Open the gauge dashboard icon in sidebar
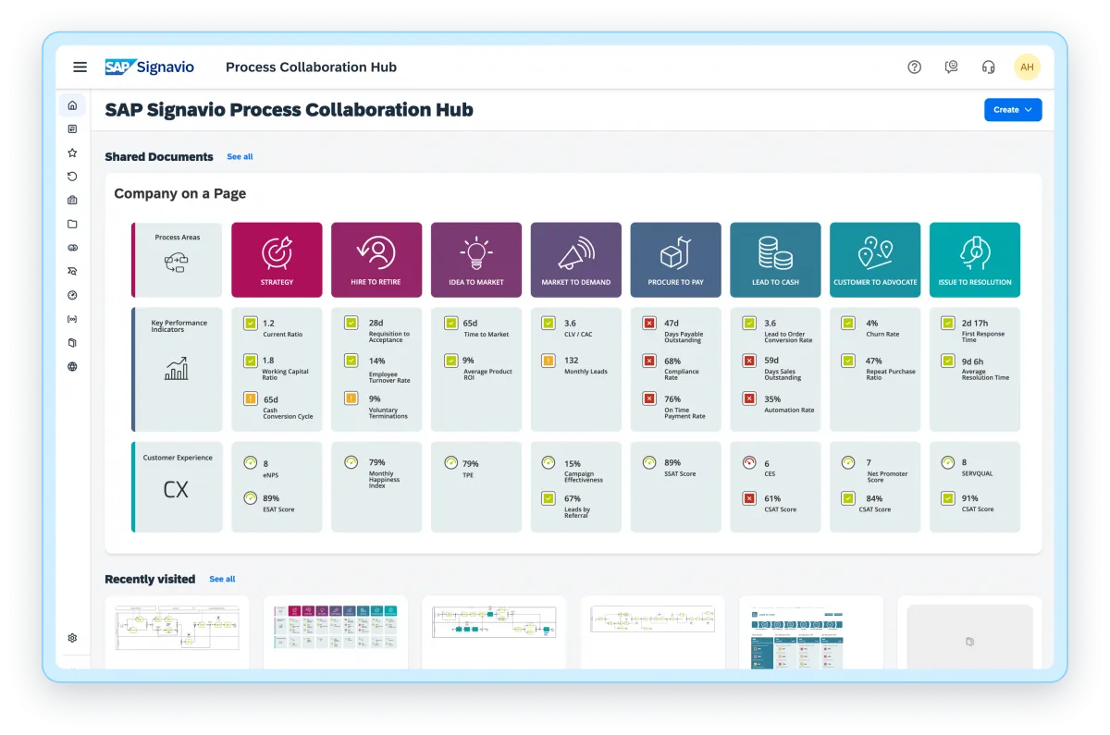The width and height of the screenshot is (1110, 735). pos(72,295)
